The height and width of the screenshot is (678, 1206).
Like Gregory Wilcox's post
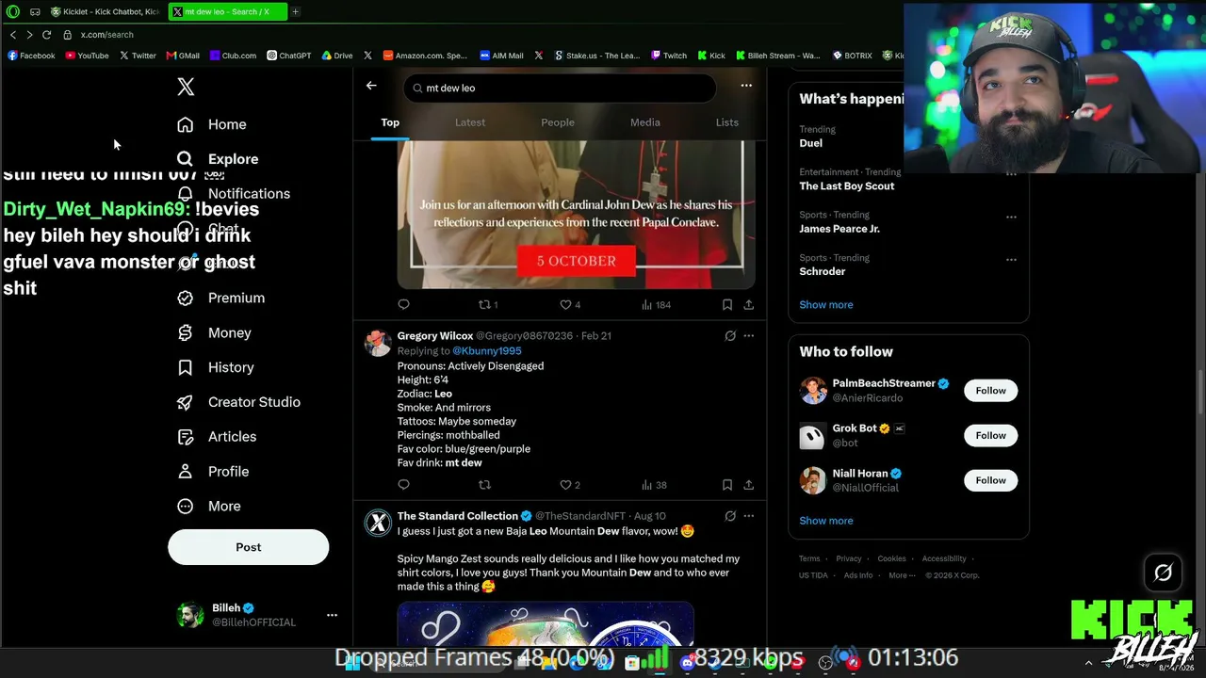(x=570, y=485)
